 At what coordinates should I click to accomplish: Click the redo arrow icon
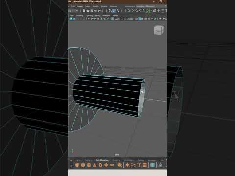[x=99, y=11]
